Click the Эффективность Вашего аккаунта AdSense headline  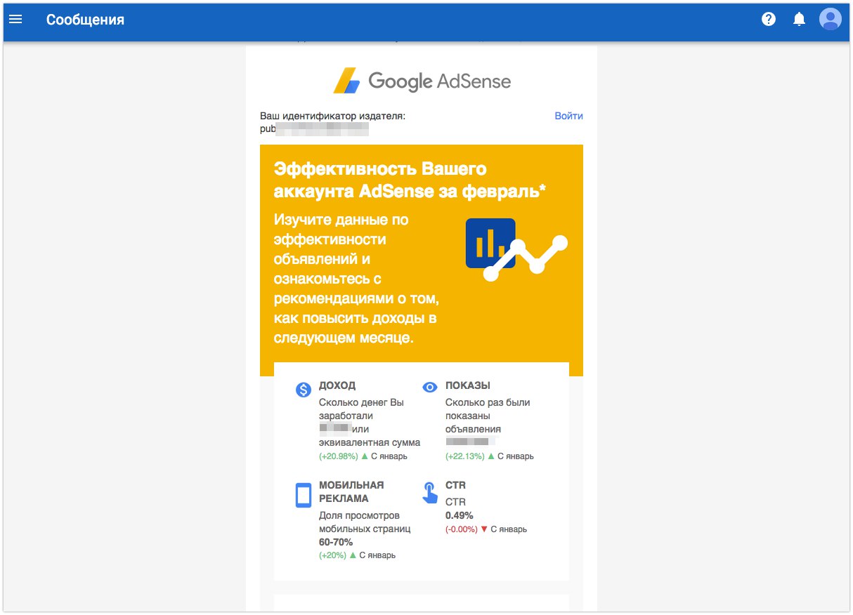pyautogui.click(x=410, y=180)
